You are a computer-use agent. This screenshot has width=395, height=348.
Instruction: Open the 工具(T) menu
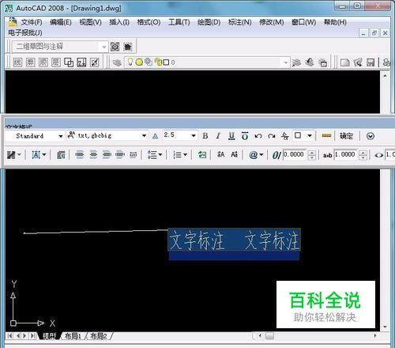point(179,22)
